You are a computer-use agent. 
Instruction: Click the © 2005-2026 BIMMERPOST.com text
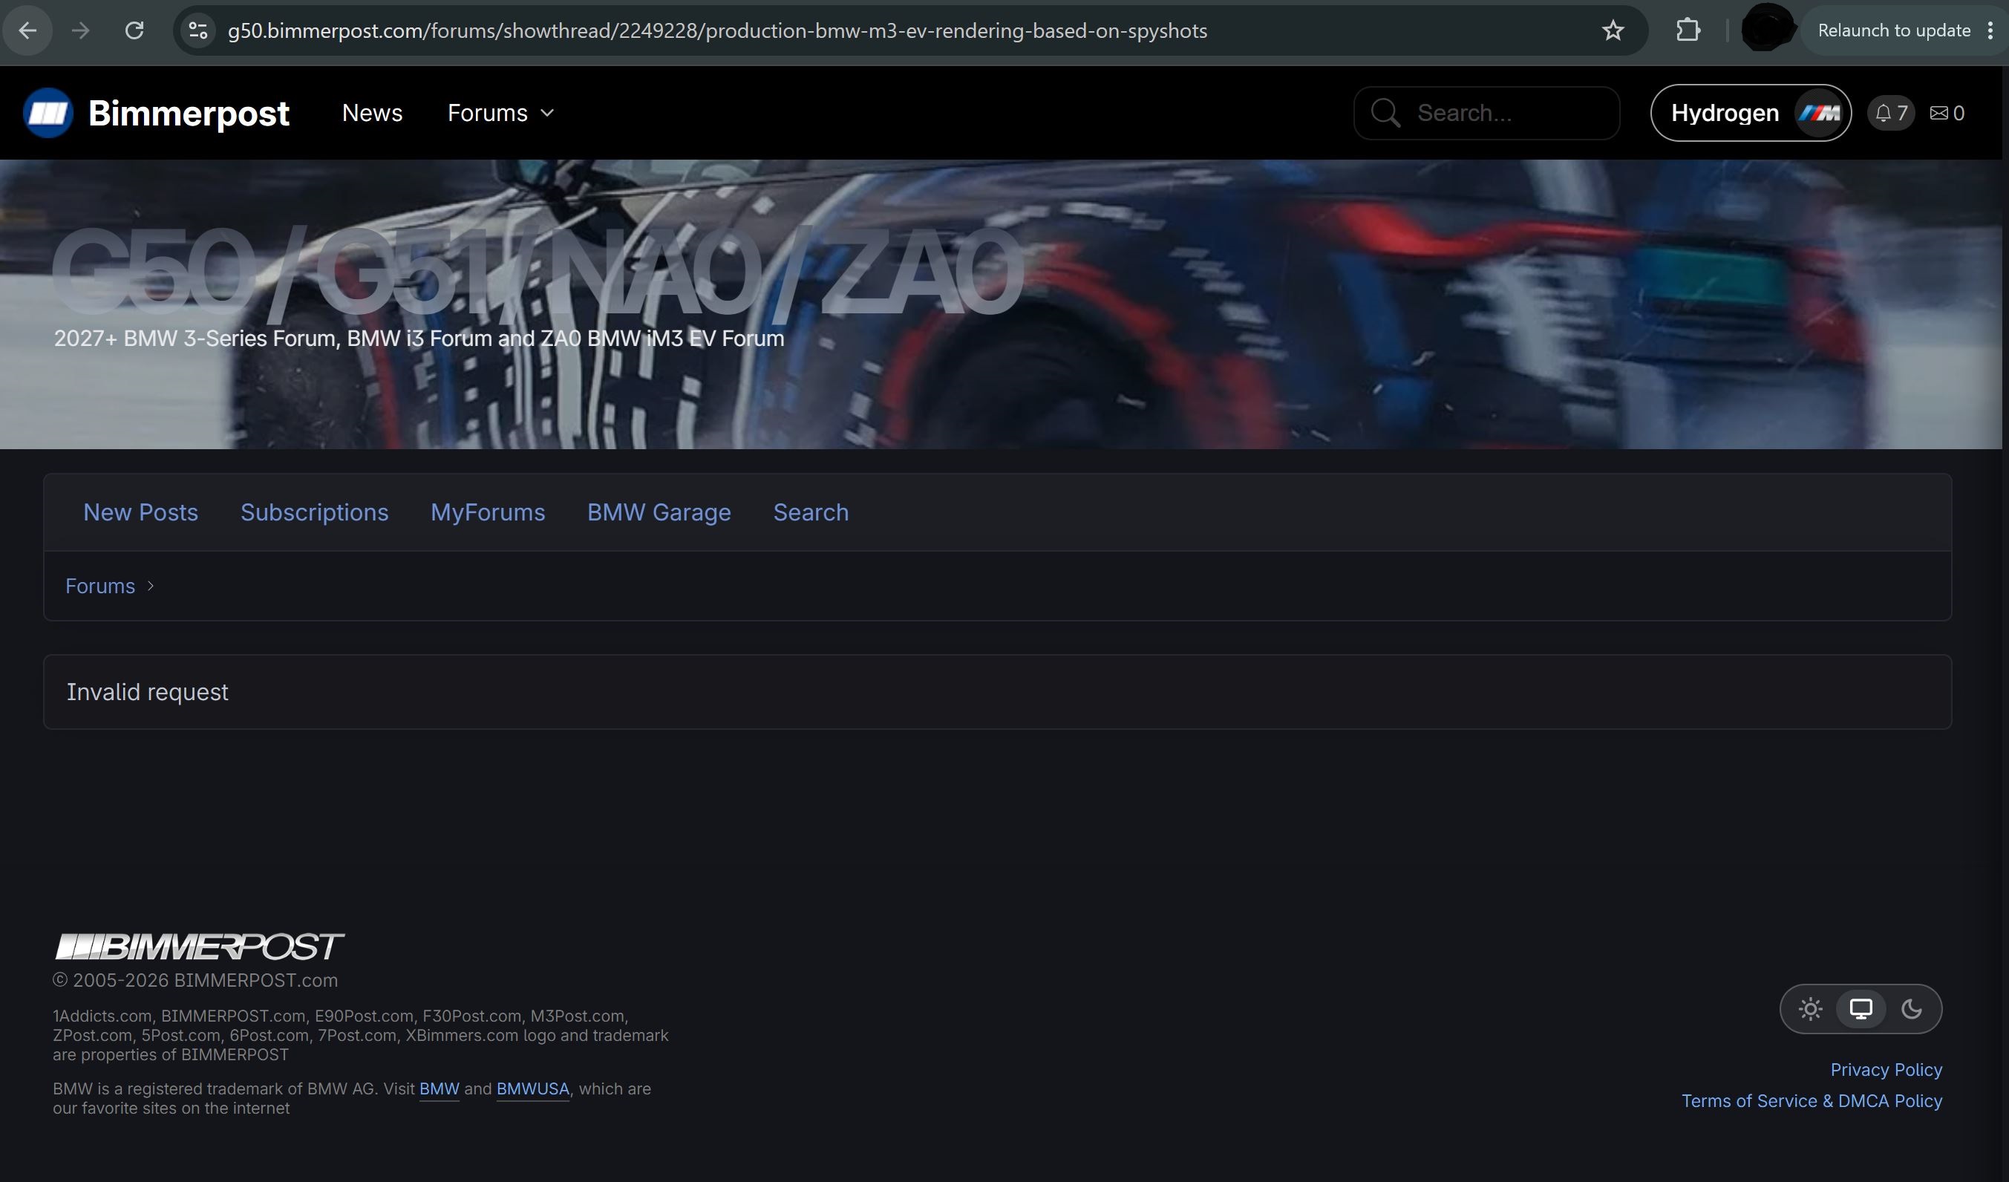(x=195, y=980)
